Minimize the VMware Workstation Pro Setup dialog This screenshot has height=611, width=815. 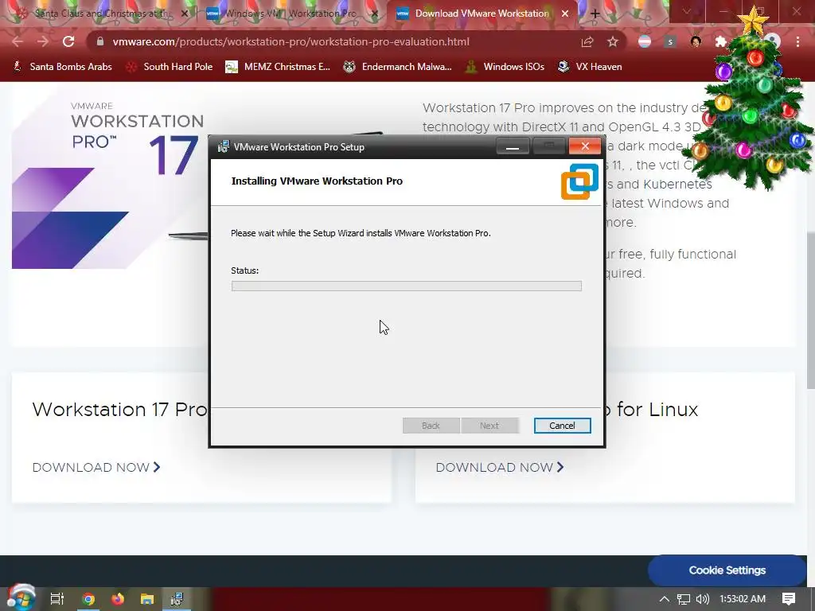[513, 146]
